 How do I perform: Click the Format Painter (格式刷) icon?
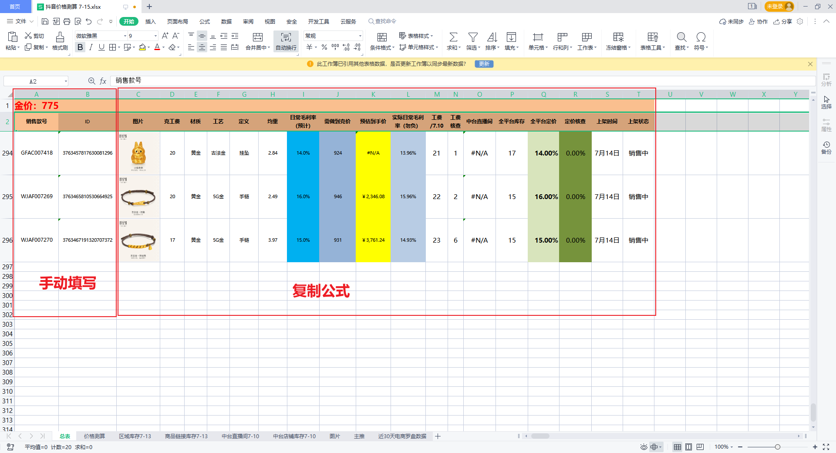(60, 37)
